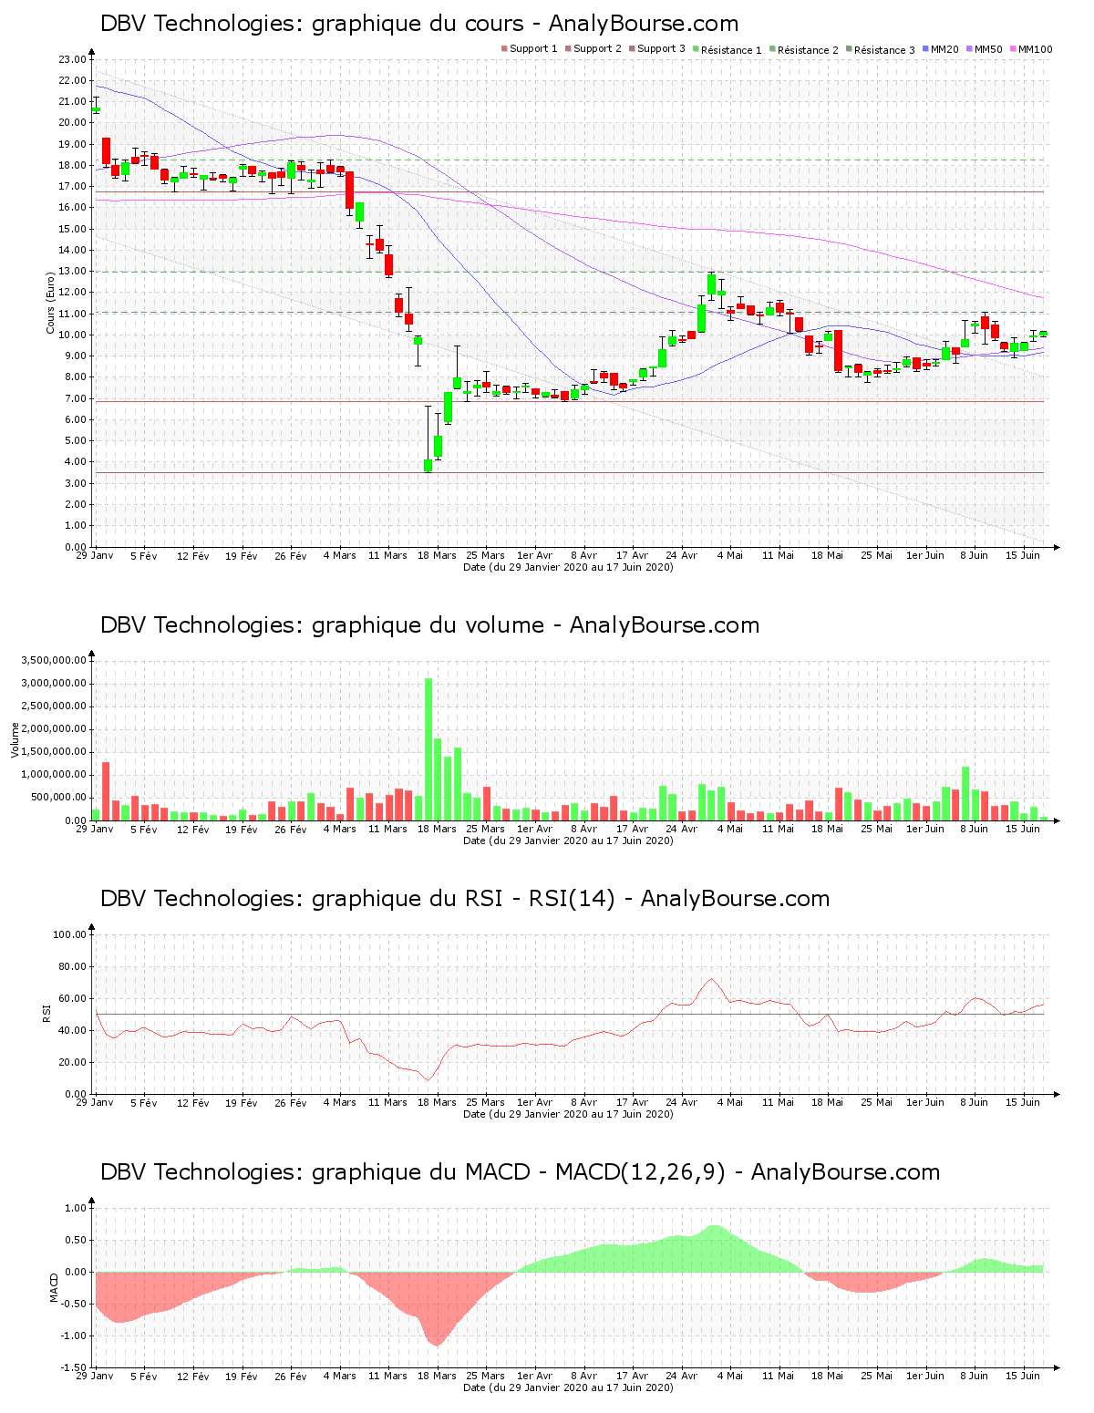This screenshot has height=1413, width=1094.
Task: Click the 13.00 tick on the price axis
Action: coord(72,272)
